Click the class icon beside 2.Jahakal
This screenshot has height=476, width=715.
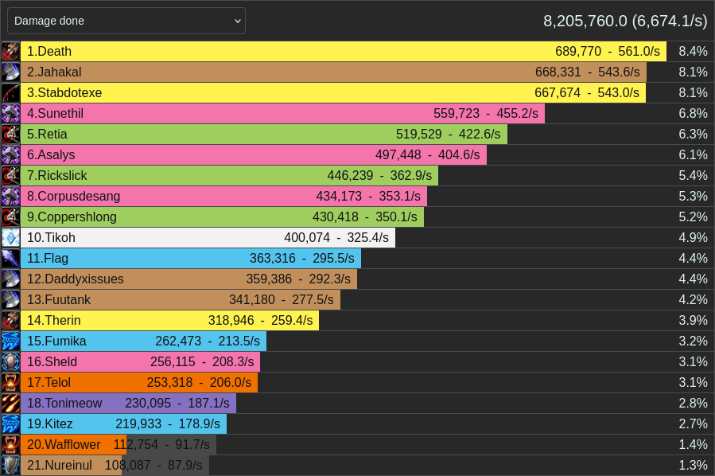(10, 72)
